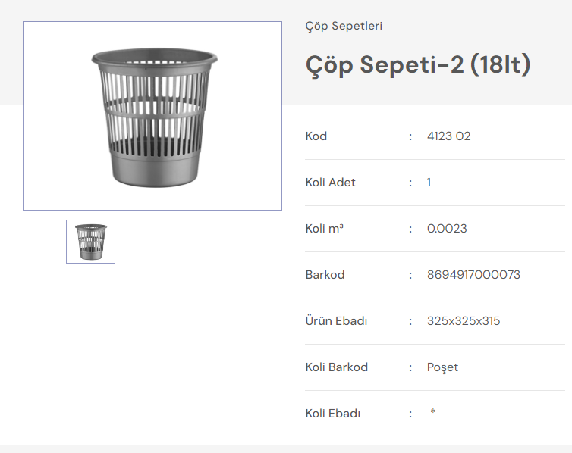Select the Poşet value

click(x=442, y=367)
